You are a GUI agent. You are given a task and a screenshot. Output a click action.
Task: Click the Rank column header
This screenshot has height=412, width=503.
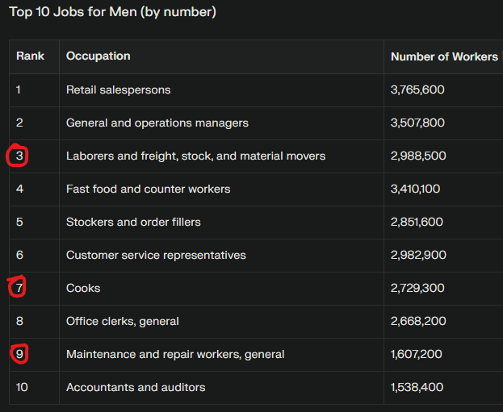[x=30, y=56]
